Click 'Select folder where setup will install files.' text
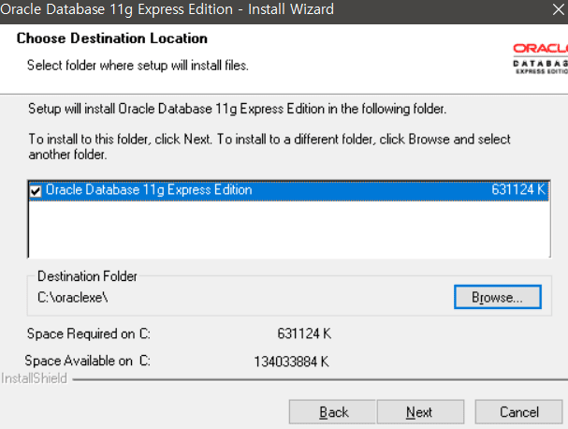The height and width of the screenshot is (429, 568). pos(138,66)
